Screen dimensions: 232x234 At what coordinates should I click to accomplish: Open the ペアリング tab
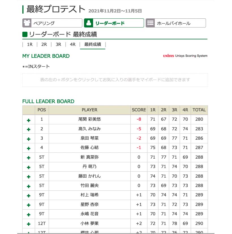coord(52,23)
